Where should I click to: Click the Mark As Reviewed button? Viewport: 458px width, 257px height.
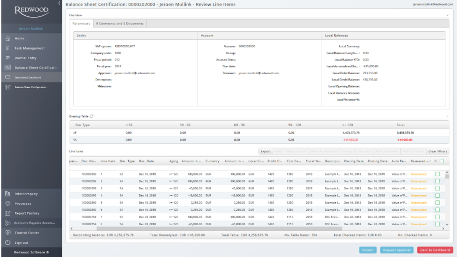coord(324,151)
